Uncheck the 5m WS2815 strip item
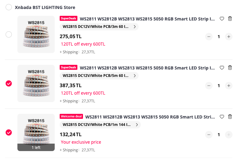 9,83
